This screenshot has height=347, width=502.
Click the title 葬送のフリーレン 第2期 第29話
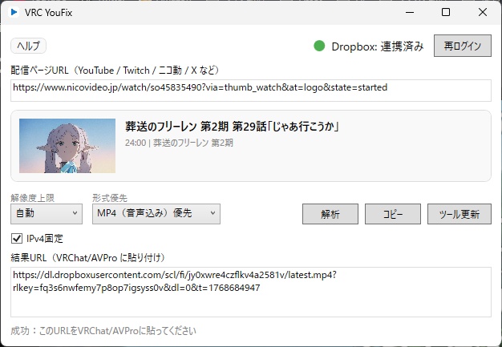coord(232,127)
